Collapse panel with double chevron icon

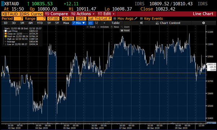(x=141, y=23)
